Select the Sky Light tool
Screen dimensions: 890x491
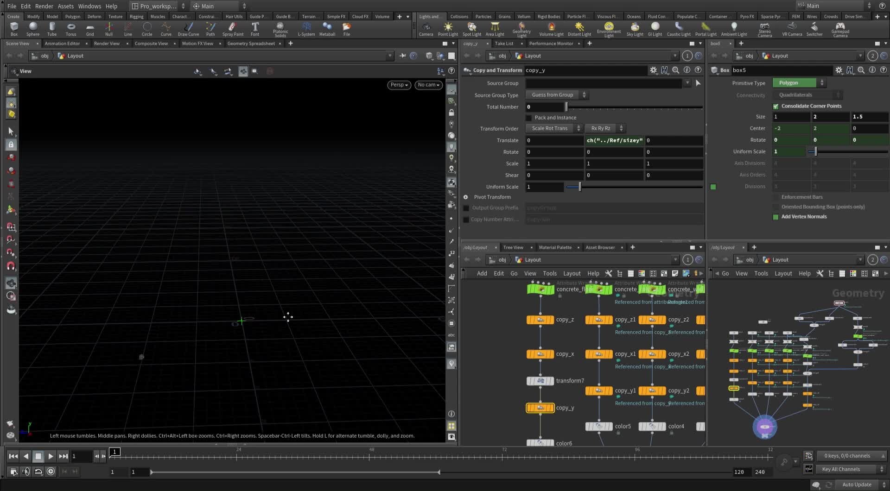[x=635, y=29]
